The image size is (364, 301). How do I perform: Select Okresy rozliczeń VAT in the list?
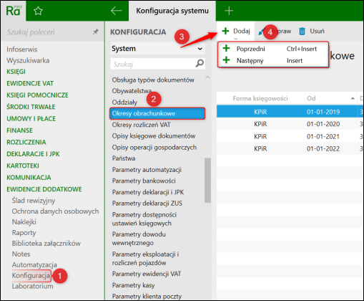[141, 125]
